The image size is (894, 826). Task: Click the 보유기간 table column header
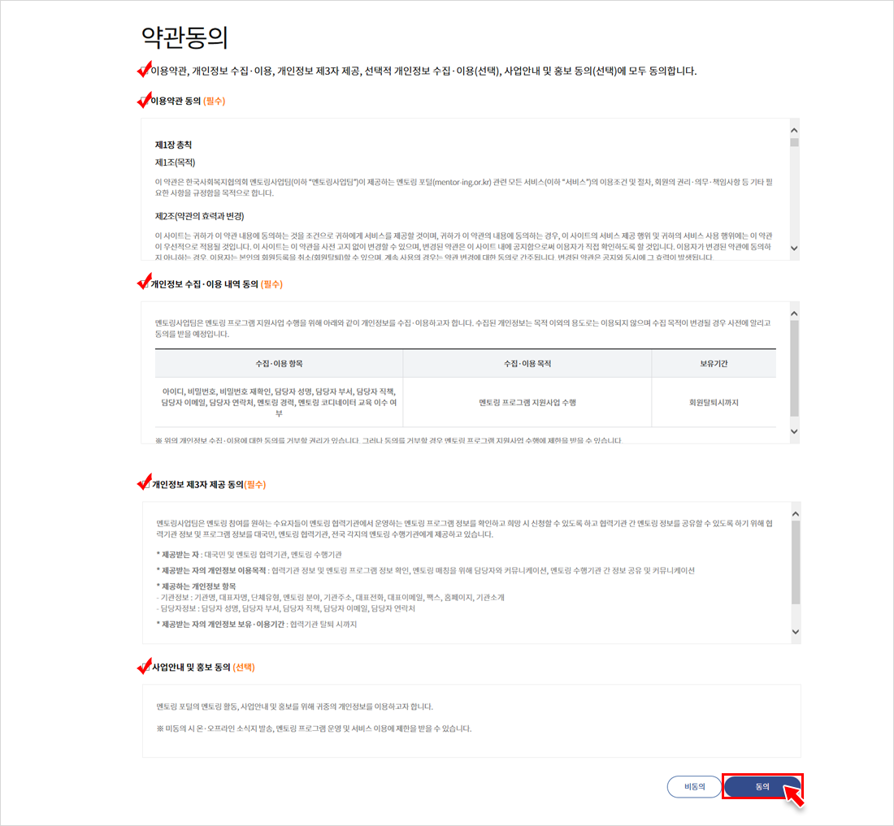714,363
